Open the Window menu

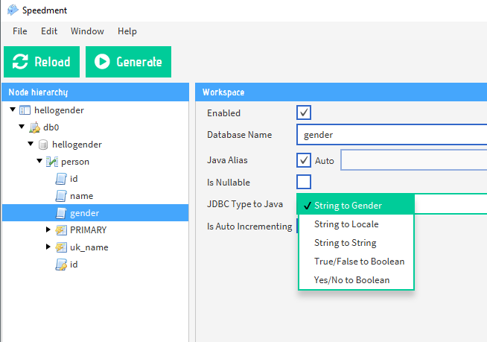(87, 31)
